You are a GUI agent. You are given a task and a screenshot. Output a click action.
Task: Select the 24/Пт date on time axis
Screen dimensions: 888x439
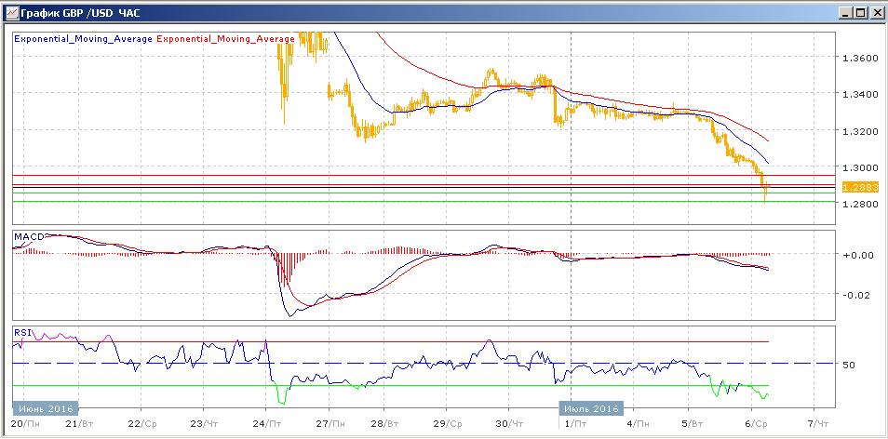[x=265, y=424]
